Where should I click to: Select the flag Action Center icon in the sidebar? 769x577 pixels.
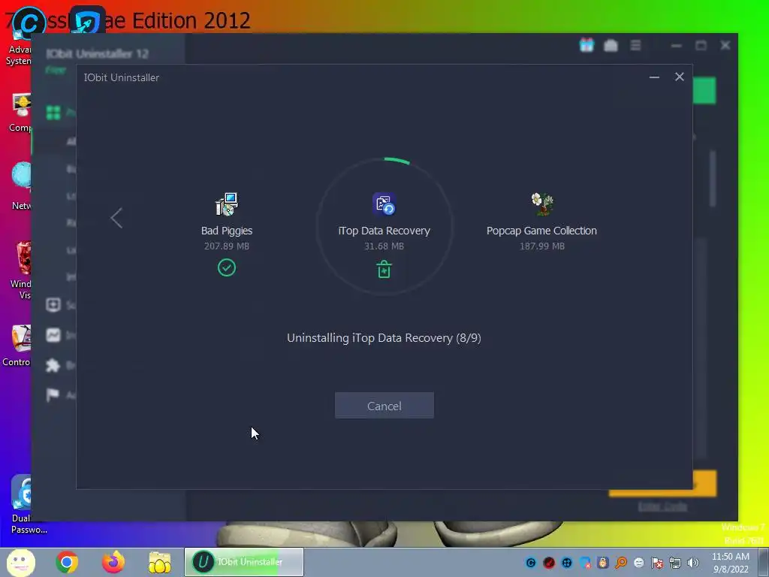(53, 395)
